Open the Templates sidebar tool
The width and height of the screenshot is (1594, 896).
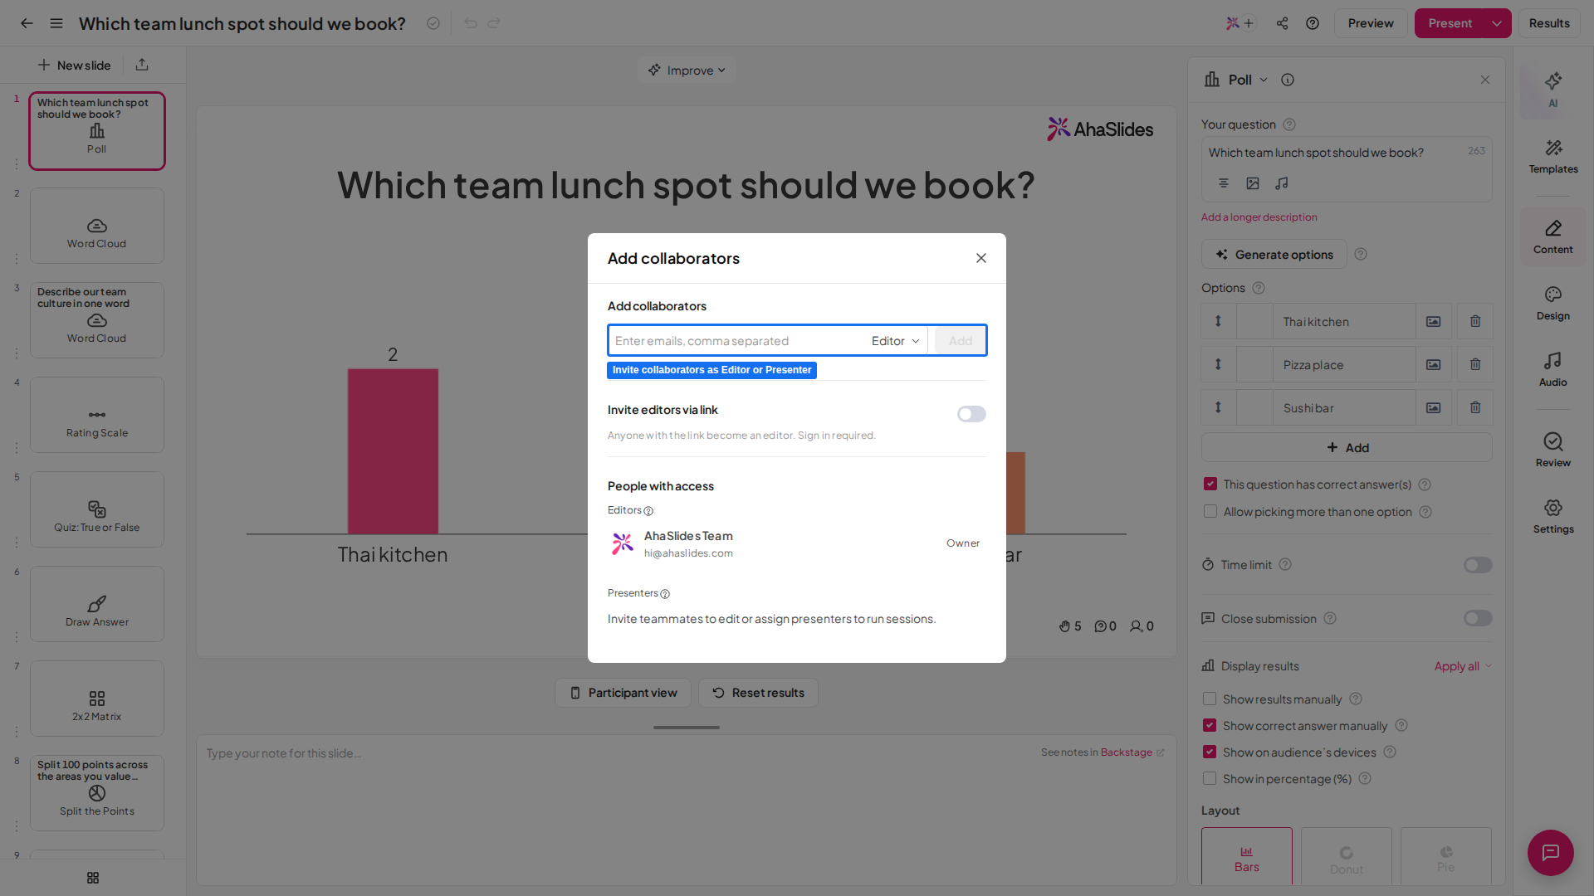pyautogui.click(x=1552, y=156)
